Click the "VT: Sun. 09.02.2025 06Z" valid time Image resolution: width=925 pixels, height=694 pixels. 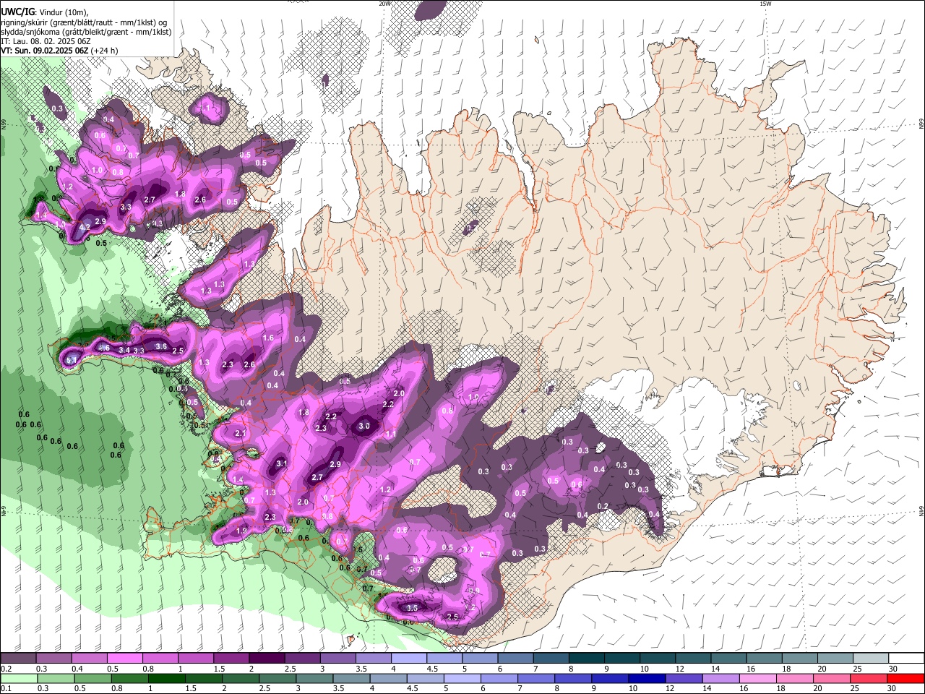tap(45, 51)
